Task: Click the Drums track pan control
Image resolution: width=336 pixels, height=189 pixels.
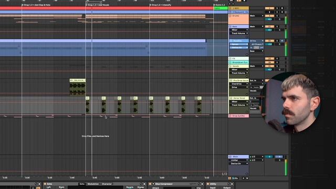Action: 279,19
